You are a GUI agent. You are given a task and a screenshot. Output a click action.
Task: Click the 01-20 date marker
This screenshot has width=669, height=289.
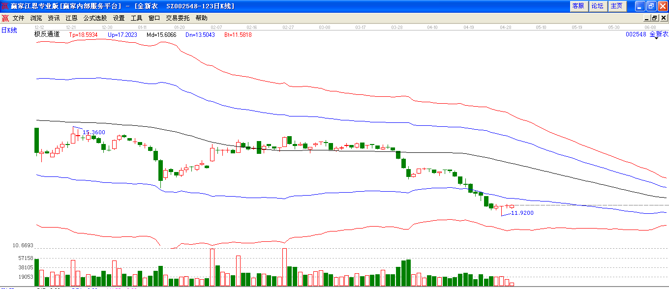point(180,27)
